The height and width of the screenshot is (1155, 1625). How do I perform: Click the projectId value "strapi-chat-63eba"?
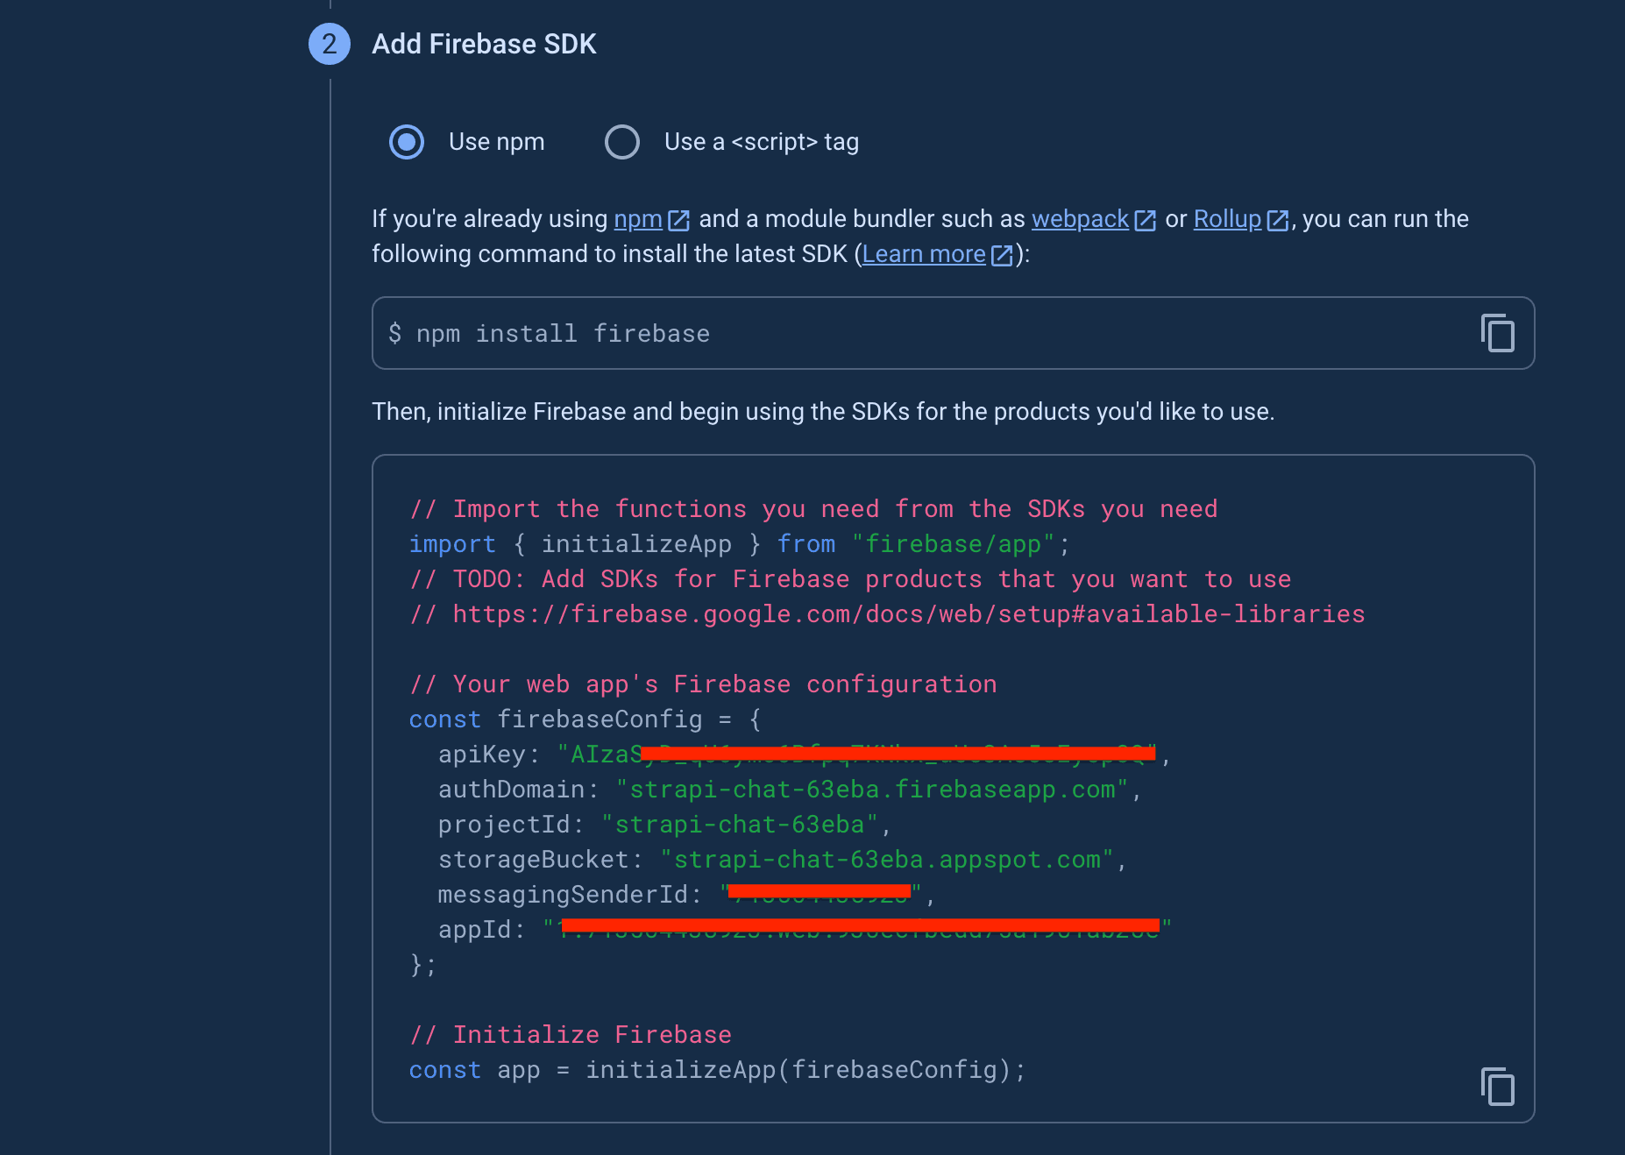[x=740, y=825]
